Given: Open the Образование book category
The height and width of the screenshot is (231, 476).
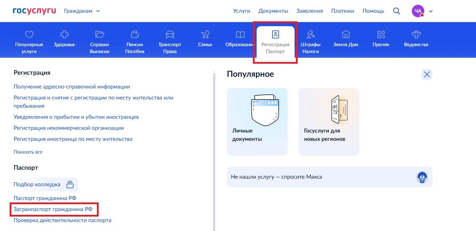Looking at the screenshot, I should 240,39.
